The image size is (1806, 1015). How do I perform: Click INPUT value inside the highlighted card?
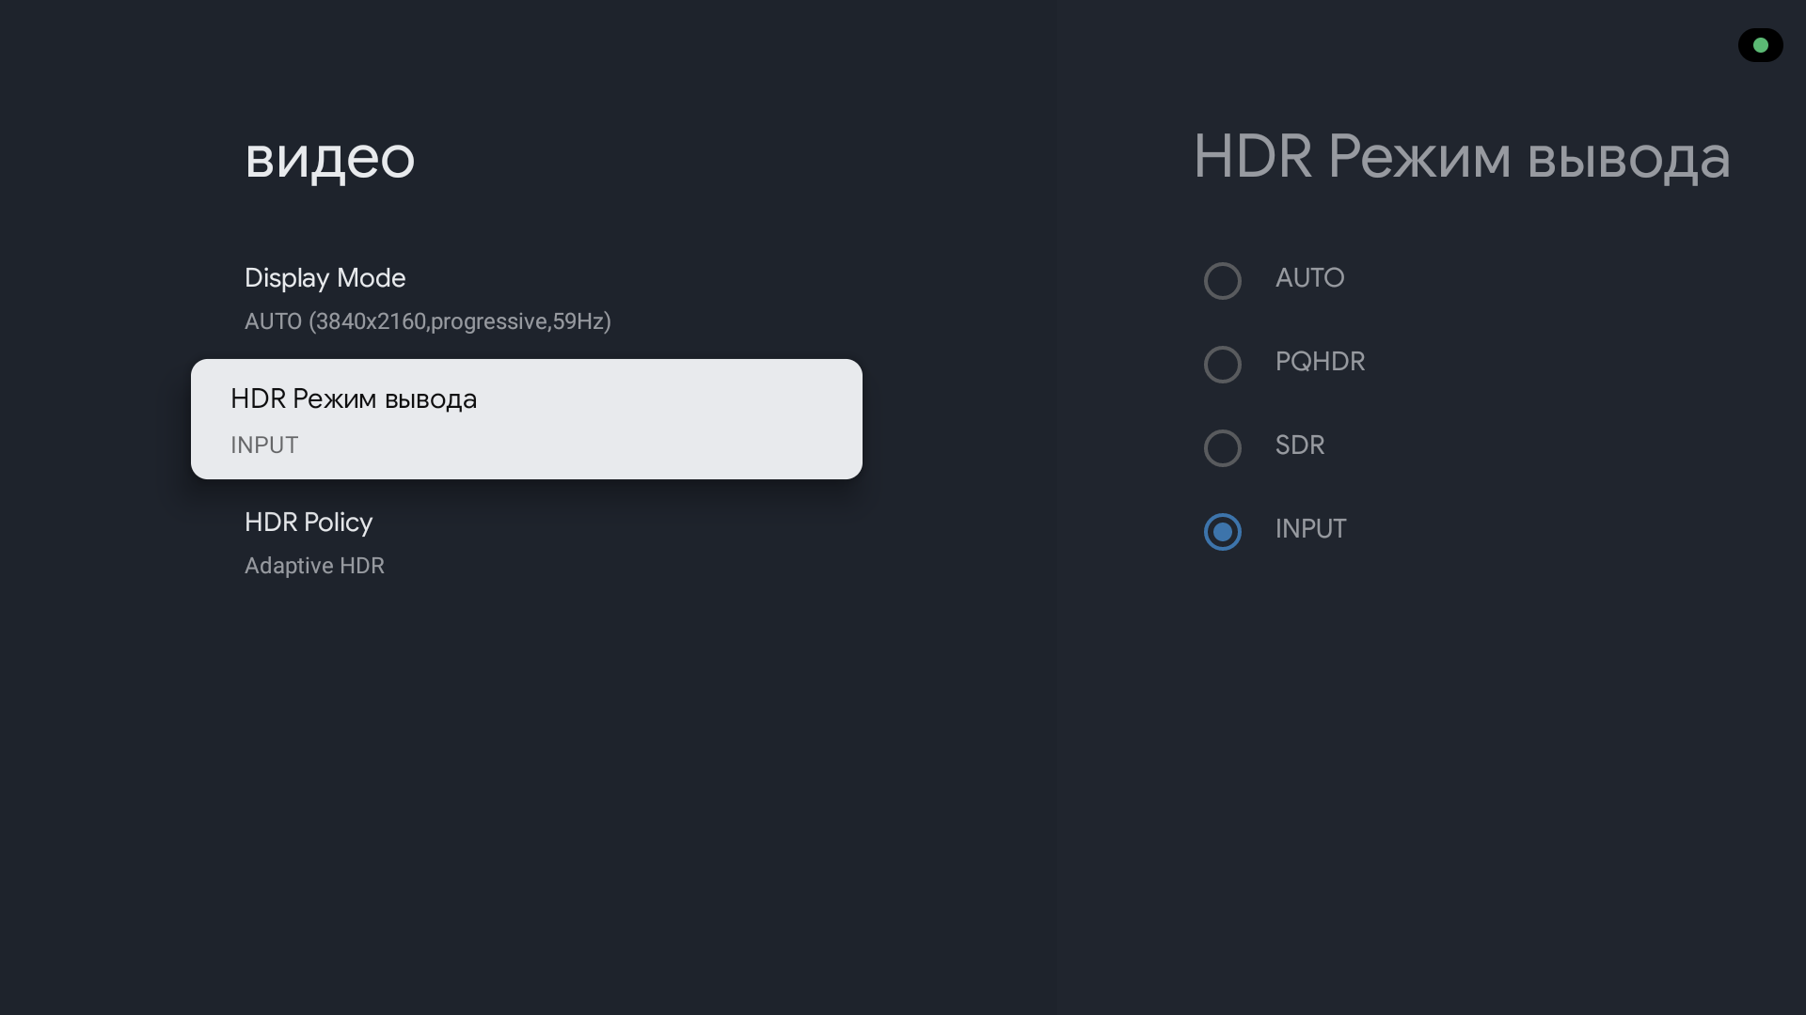coord(264,445)
